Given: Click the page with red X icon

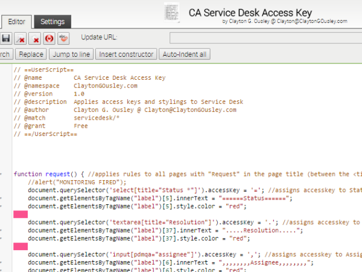Looking at the screenshot, I should point(34,38).
